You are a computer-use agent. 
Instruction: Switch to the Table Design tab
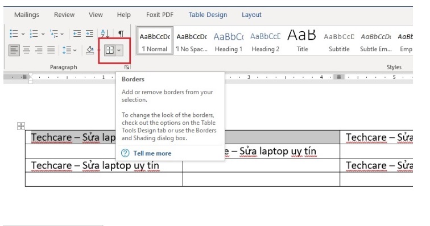point(208,15)
